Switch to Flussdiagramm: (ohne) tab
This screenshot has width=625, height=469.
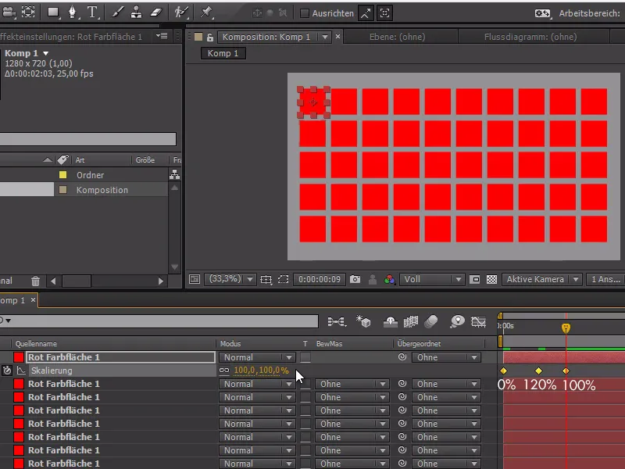(530, 37)
